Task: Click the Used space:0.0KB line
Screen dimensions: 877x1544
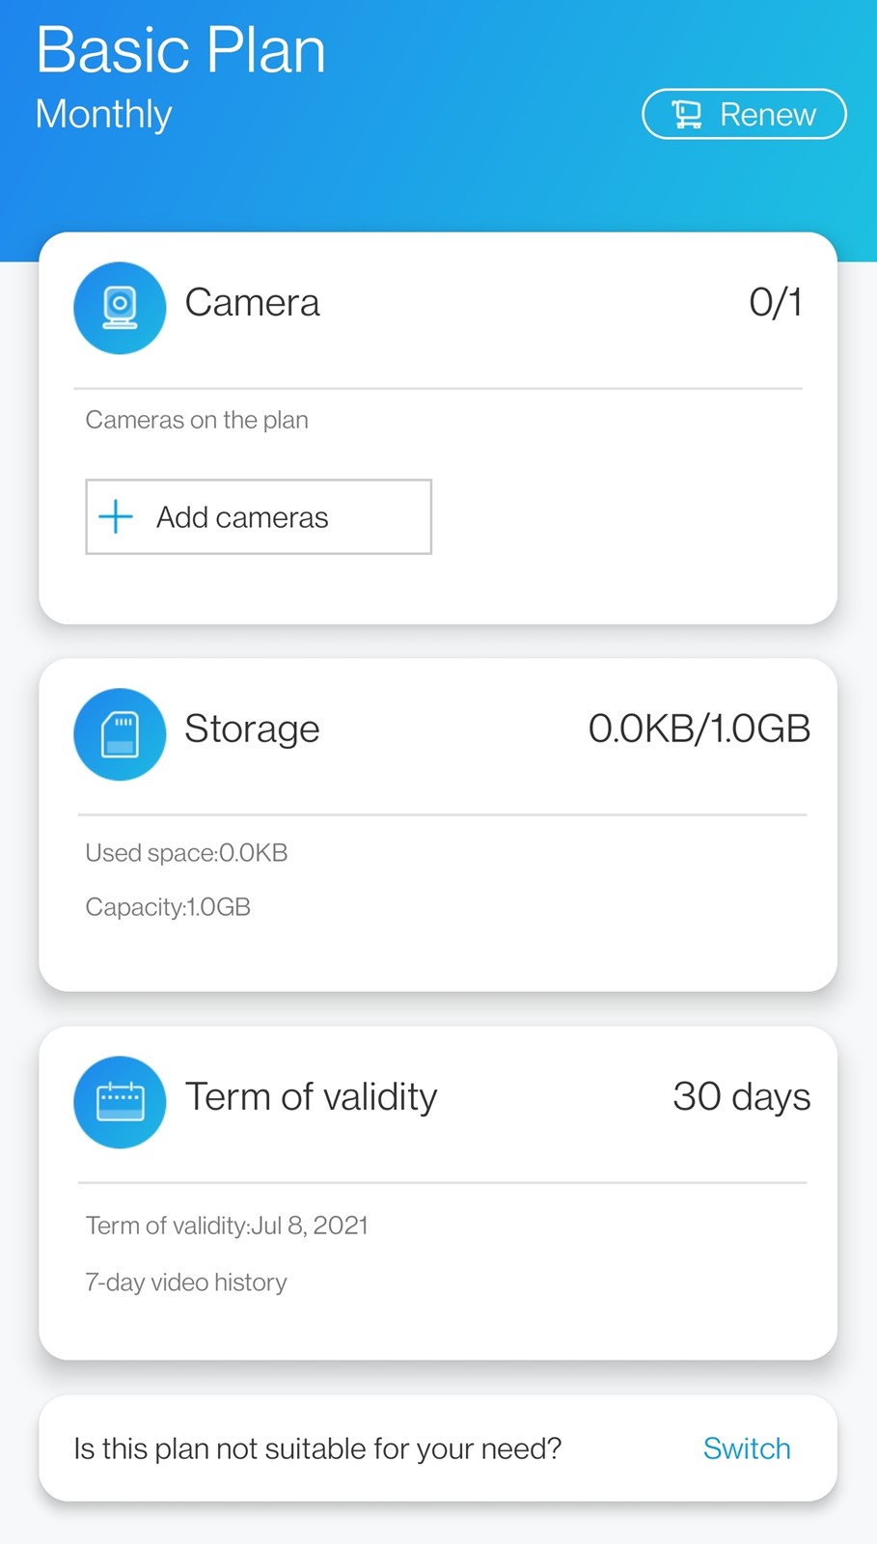Action: [186, 853]
